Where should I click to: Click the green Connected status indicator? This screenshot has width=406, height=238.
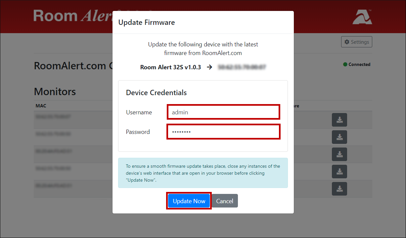point(357,64)
